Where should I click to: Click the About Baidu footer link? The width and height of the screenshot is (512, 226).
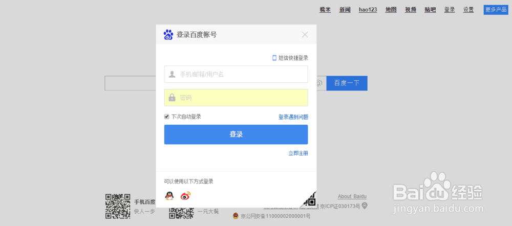click(x=352, y=196)
